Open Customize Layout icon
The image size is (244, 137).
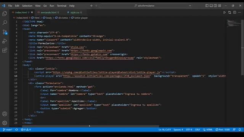tap(220, 6)
